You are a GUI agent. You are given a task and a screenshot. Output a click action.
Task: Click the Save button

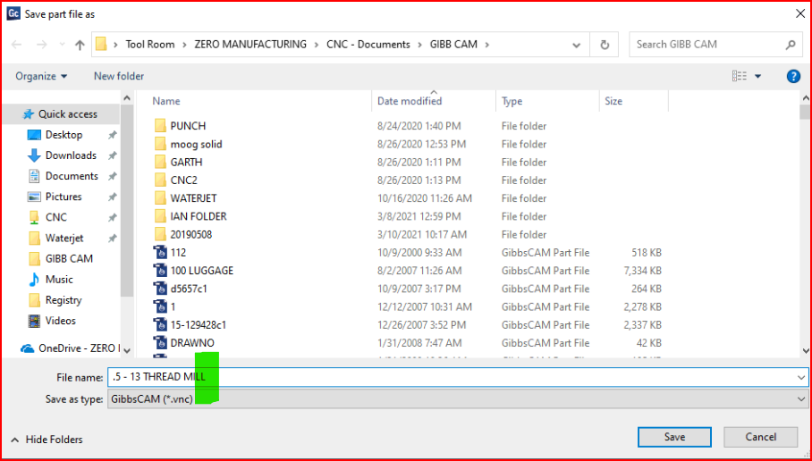coord(674,437)
